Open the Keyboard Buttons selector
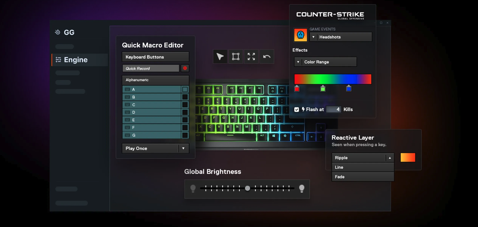This screenshot has height=227, width=478. pos(155,57)
